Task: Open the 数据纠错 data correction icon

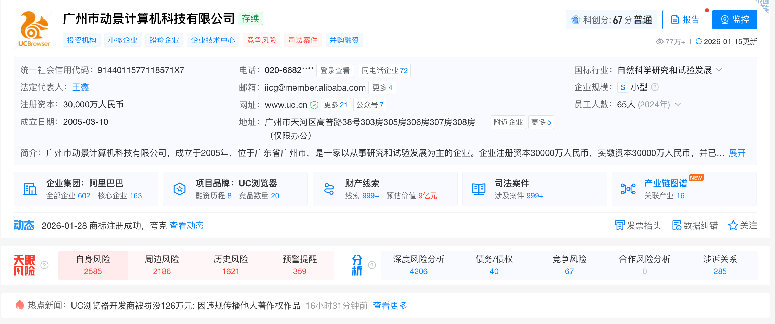Action: tap(677, 226)
